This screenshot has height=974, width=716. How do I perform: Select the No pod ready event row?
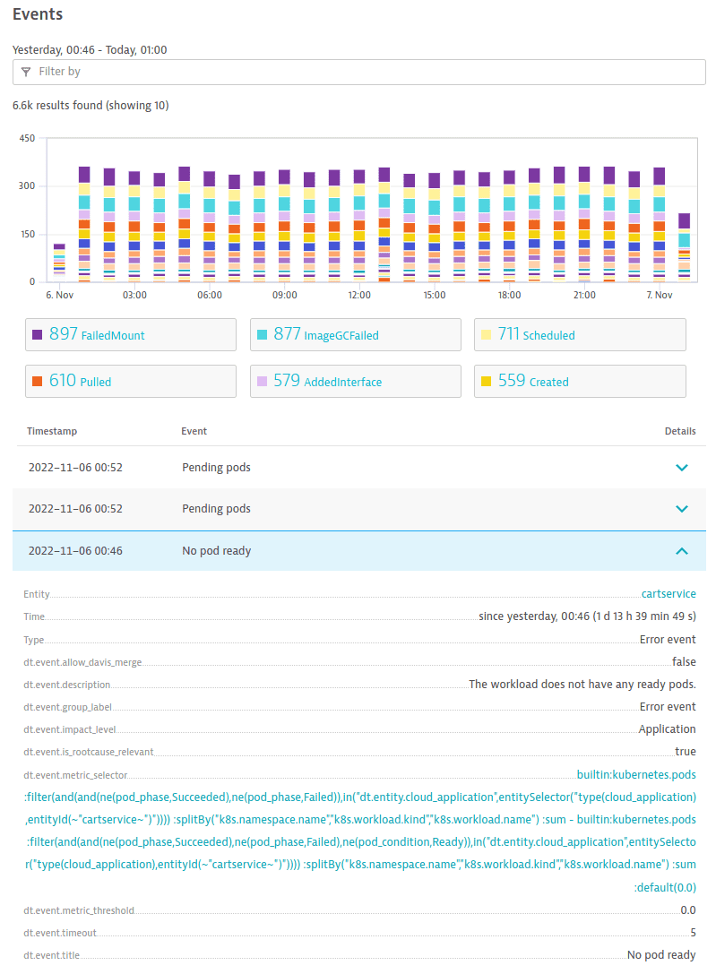pyautogui.click(x=215, y=551)
